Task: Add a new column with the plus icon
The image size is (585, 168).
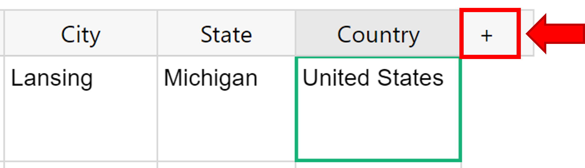Action: pos(486,36)
